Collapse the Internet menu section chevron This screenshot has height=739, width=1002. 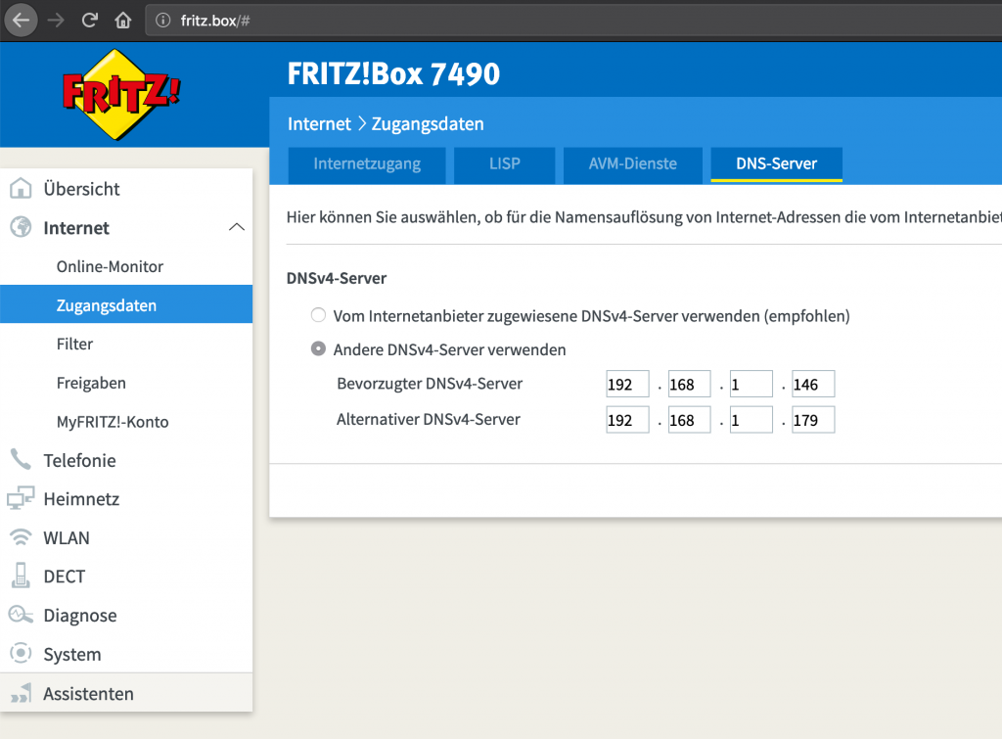237,227
